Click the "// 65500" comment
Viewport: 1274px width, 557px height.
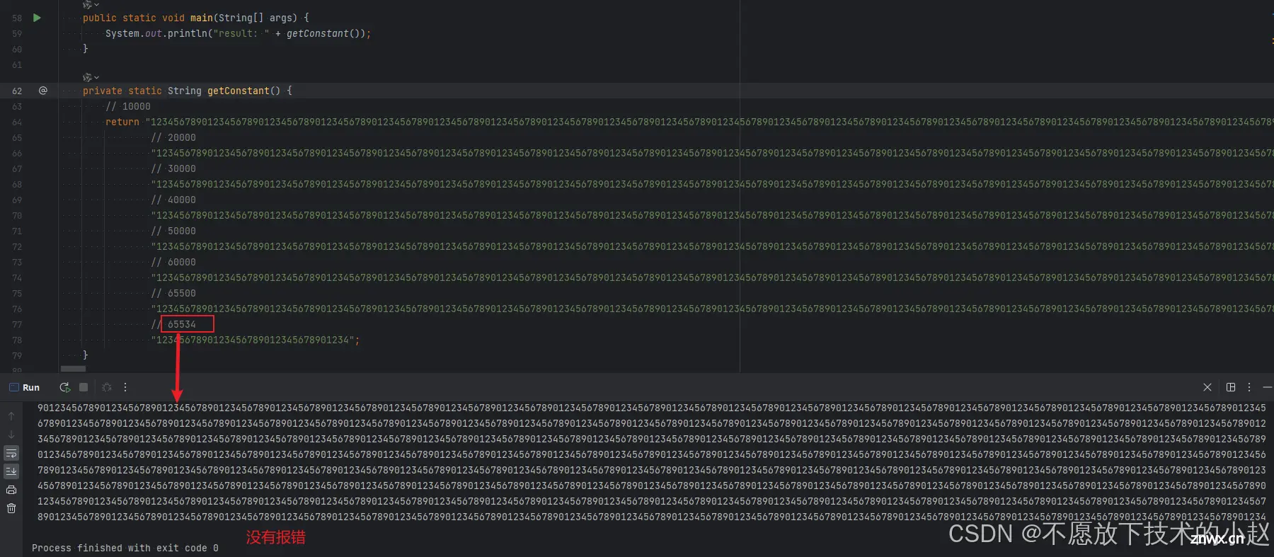173,293
